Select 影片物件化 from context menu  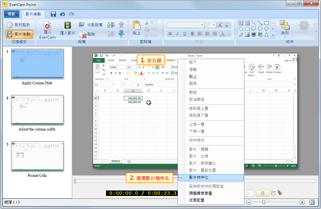point(199,177)
